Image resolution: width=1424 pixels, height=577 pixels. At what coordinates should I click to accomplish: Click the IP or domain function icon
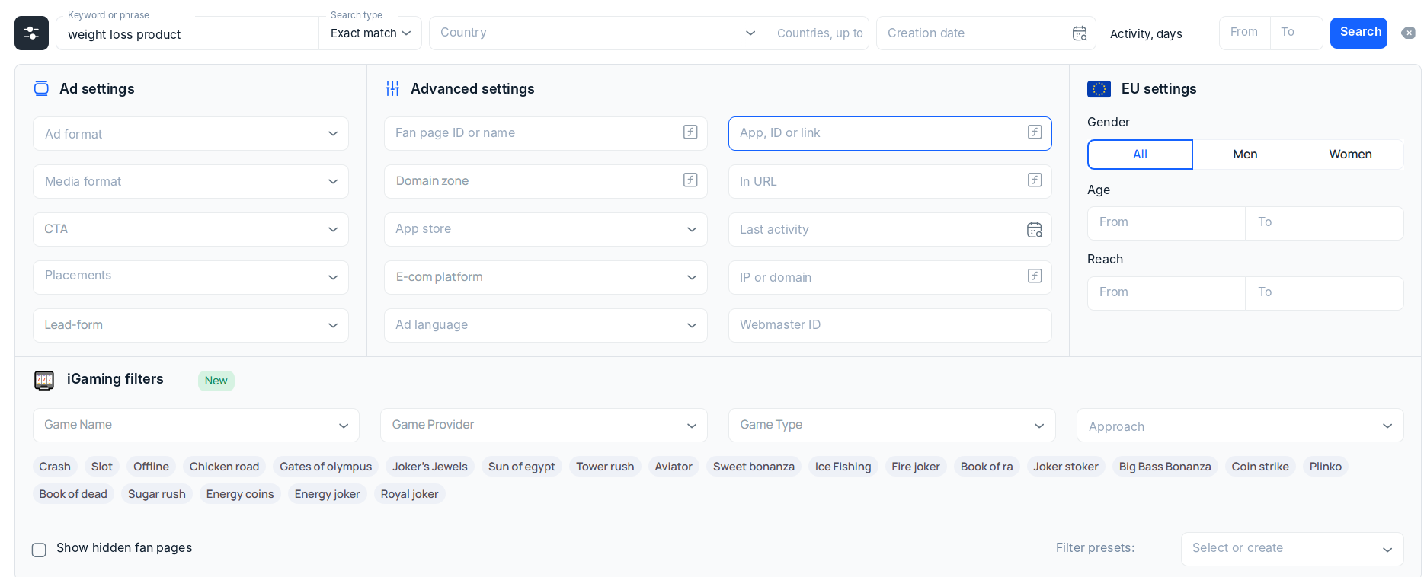click(1035, 276)
